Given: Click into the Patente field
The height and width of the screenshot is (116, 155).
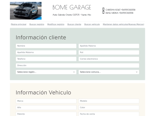Looking at the screenshot, I should pos(46,114).
